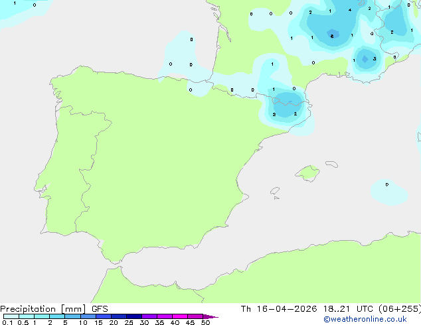Open the weatheronline.co.uk link
Image resolution: width=421 pixels, height=325 pixels.
(365, 319)
